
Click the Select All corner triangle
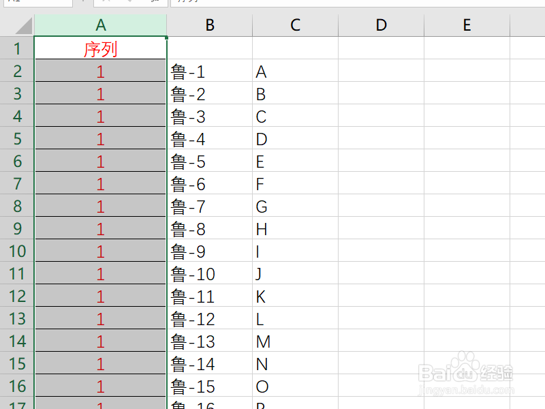coord(24,26)
